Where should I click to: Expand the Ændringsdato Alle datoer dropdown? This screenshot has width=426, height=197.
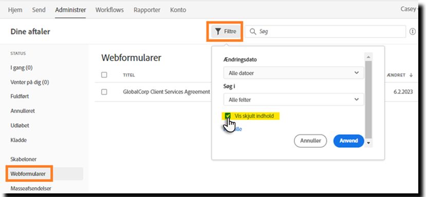point(294,73)
